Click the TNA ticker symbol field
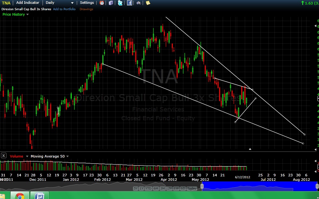Viewport: 319px width, 199px height. (6, 3)
